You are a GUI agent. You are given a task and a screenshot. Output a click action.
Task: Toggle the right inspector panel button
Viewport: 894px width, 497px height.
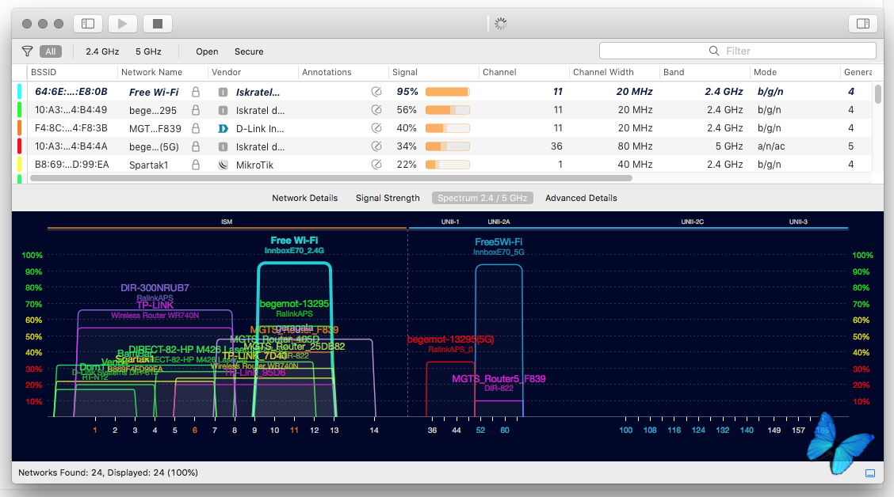click(x=863, y=24)
